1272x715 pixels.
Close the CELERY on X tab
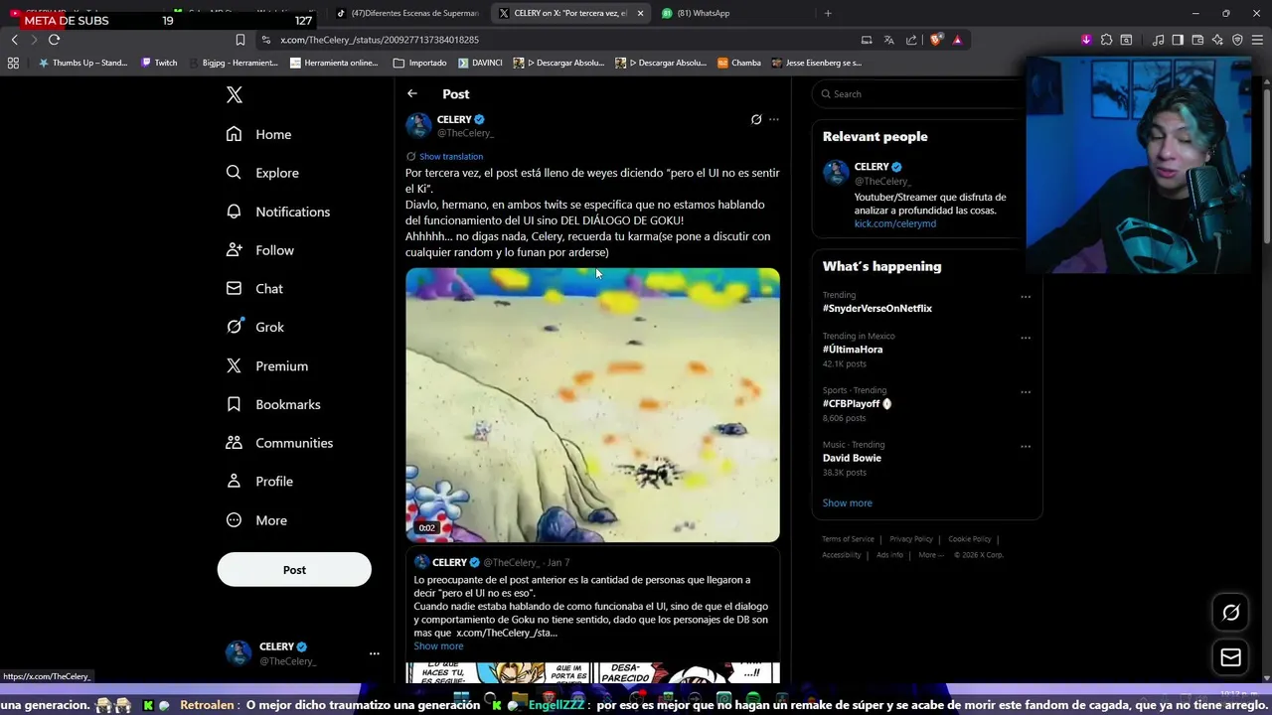click(640, 13)
